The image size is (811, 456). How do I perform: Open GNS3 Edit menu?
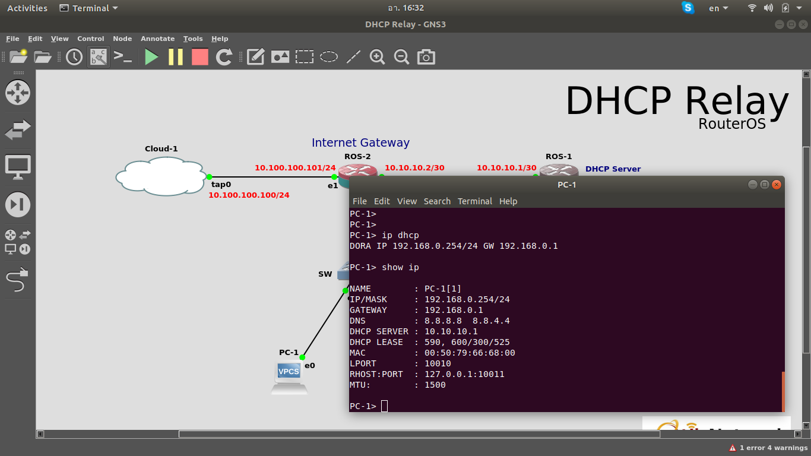click(x=36, y=39)
